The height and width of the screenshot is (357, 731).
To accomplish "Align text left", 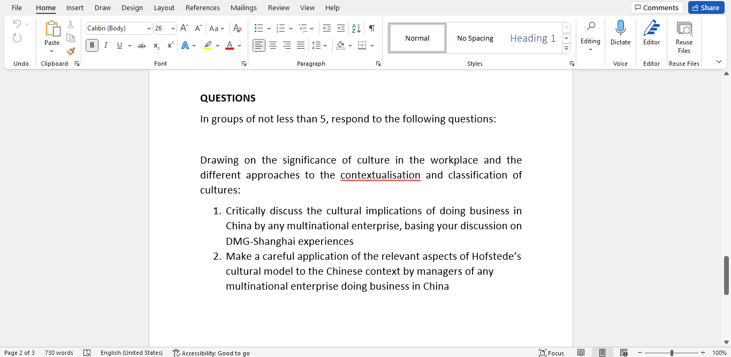I will click(259, 45).
